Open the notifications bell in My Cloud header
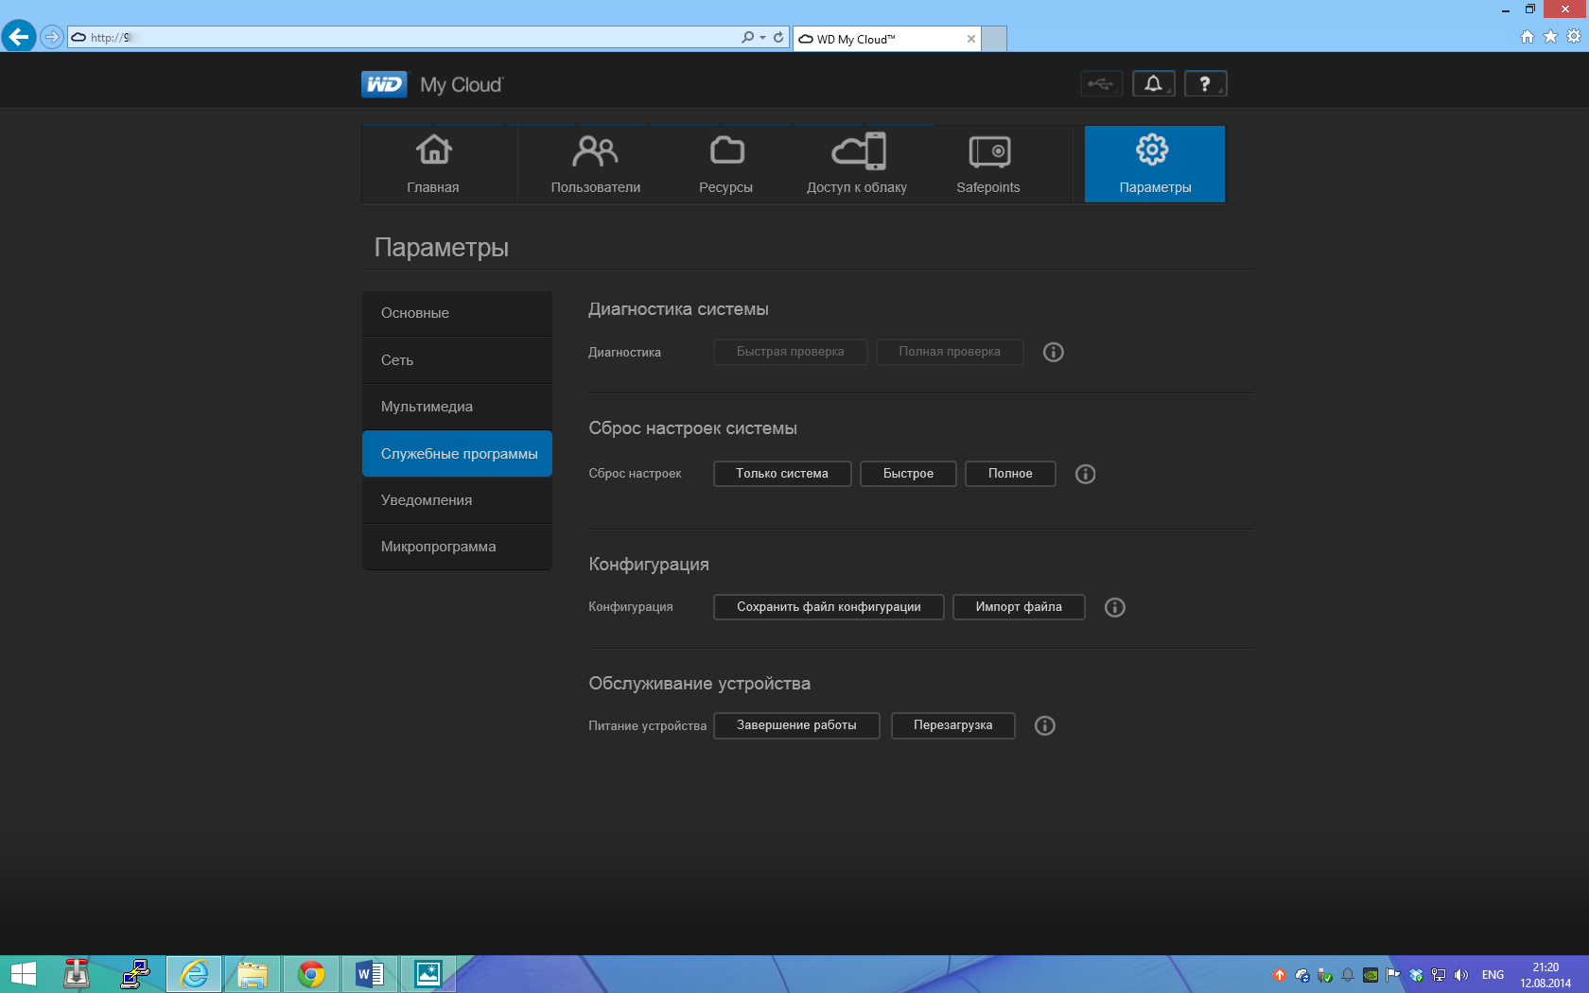1589x993 pixels. click(x=1153, y=83)
